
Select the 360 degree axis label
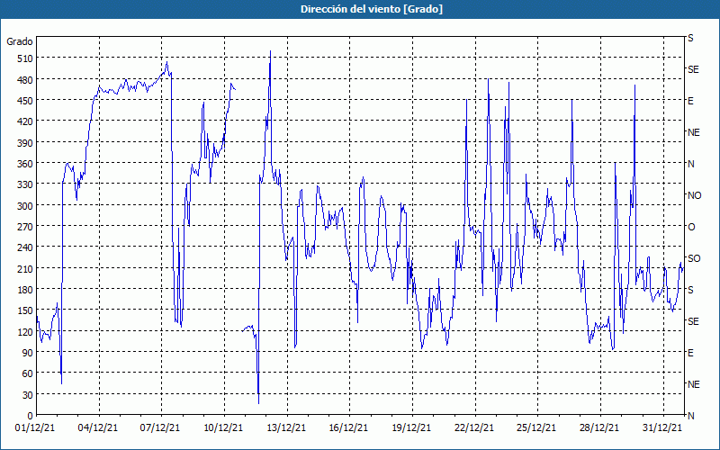pos(24,164)
